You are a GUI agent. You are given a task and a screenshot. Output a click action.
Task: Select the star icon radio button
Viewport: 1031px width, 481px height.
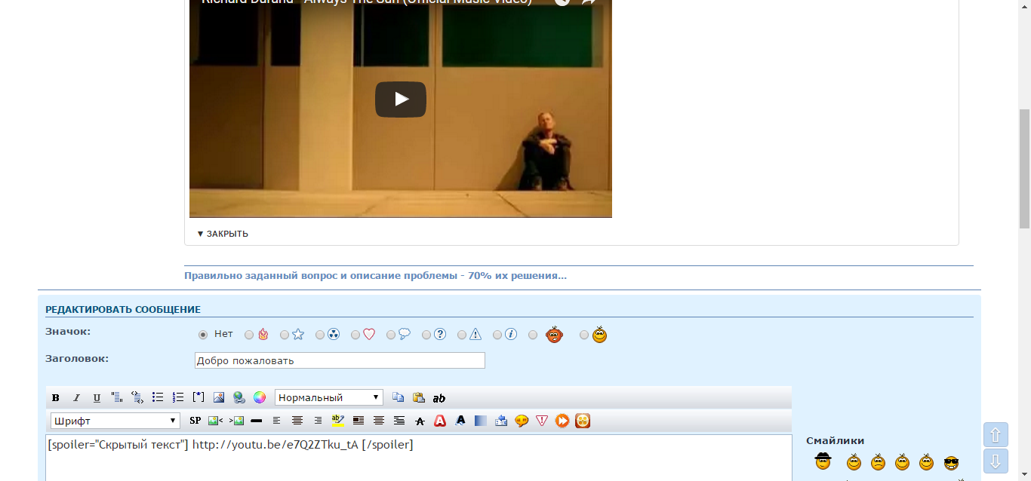[285, 335]
